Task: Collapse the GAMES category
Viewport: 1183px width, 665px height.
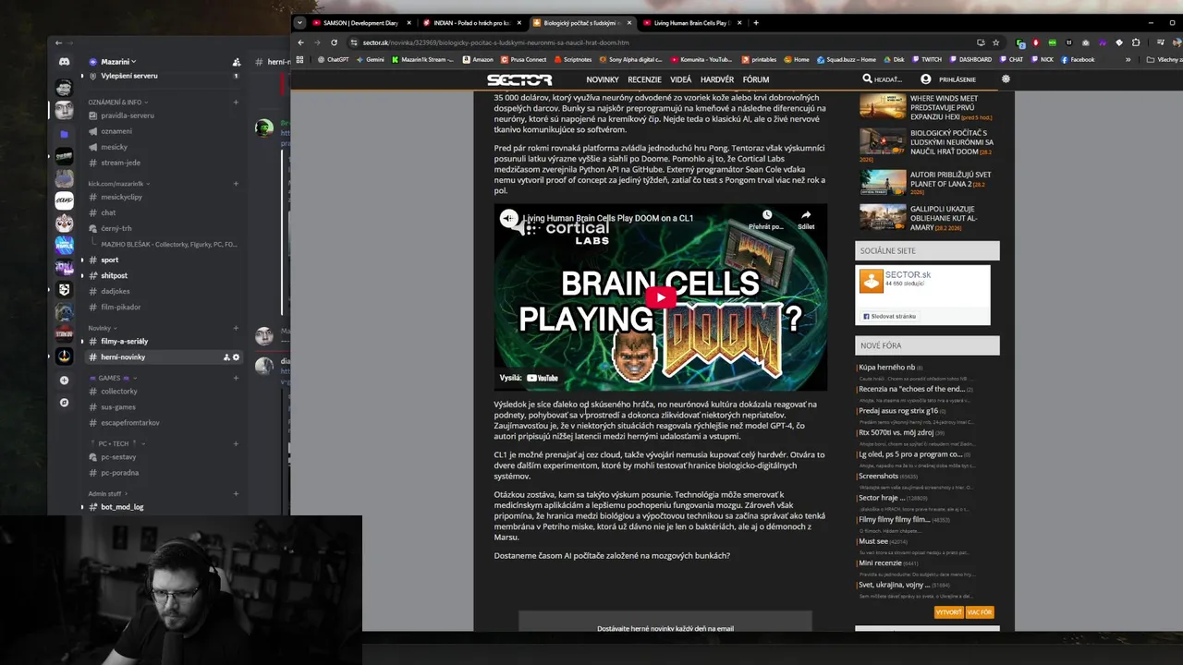Action: 111,378
